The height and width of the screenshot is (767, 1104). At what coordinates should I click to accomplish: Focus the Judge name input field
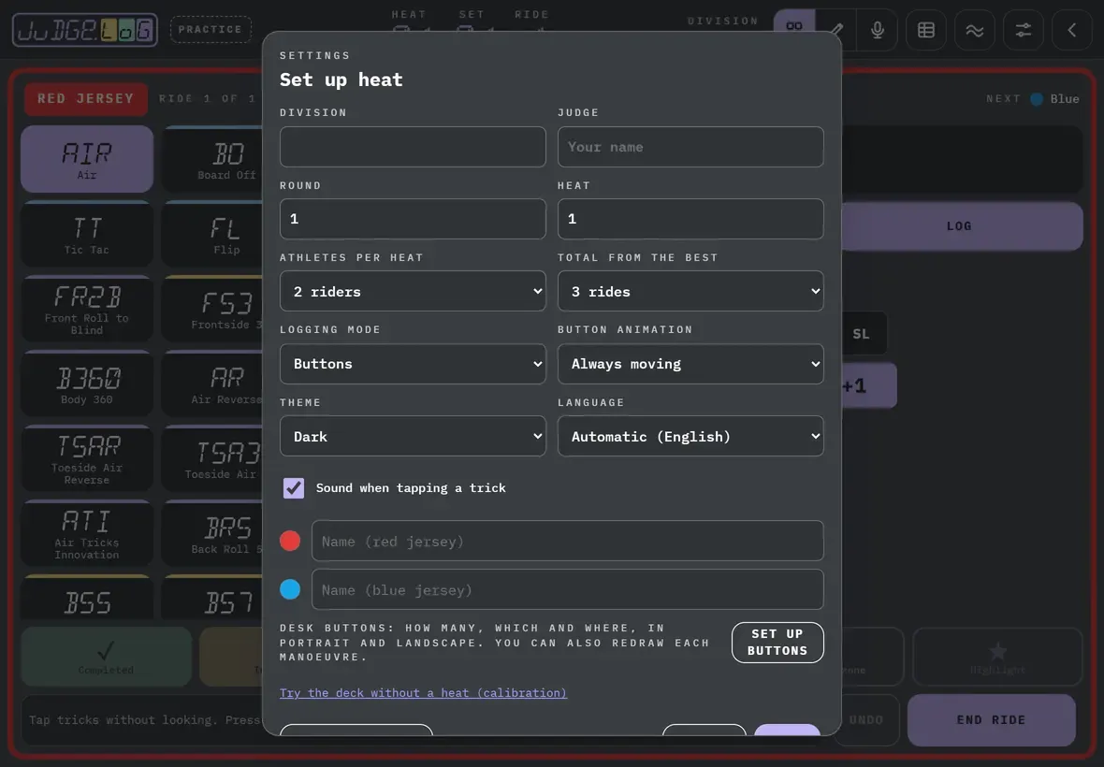[690, 147]
